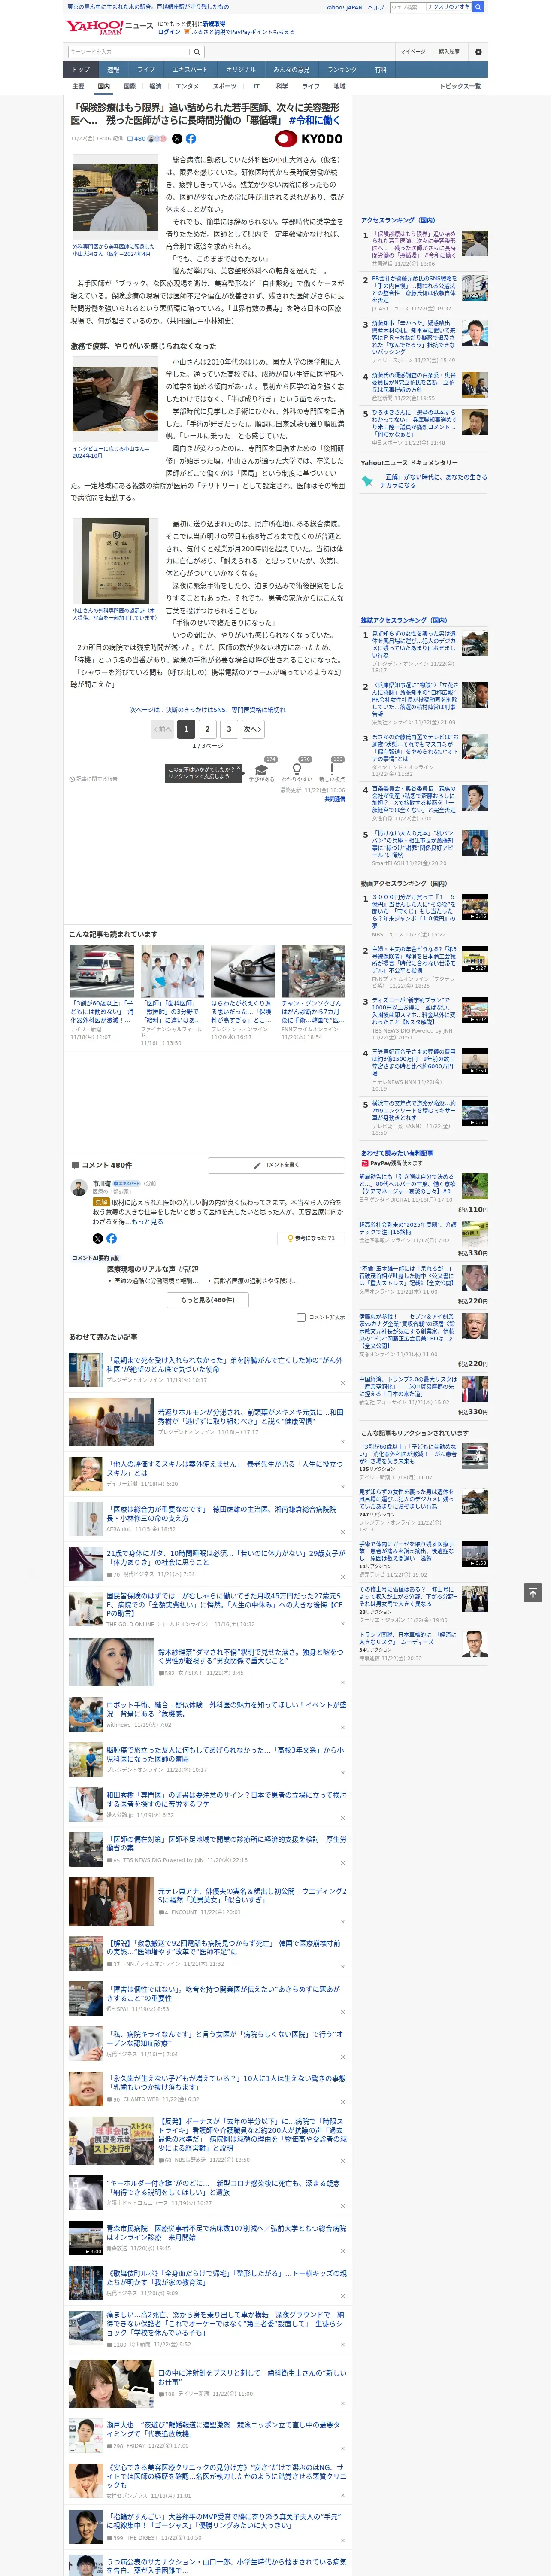Open the Yahoo! JAPAN link at top

click(x=344, y=7)
